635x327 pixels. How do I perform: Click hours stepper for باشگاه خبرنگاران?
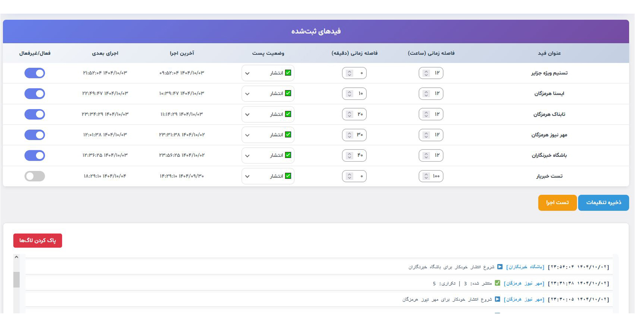click(426, 155)
